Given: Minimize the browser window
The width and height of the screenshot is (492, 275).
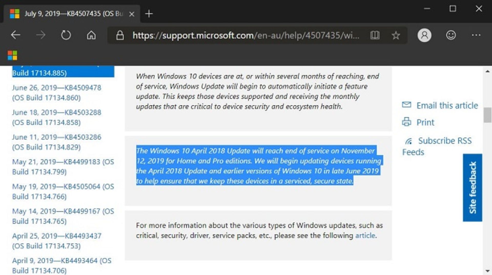Looking at the screenshot, I should (427, 9).
